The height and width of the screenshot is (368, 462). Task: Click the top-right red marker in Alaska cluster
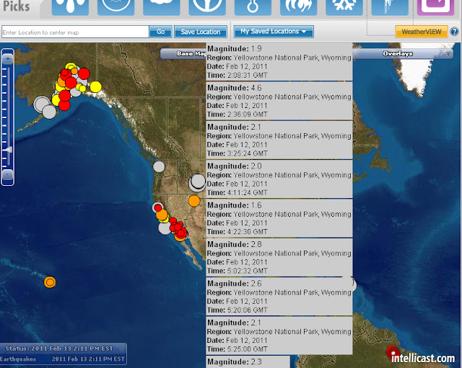click(x=84, y=73)
